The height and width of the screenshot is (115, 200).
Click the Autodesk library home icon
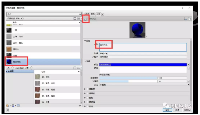[9, 68]
